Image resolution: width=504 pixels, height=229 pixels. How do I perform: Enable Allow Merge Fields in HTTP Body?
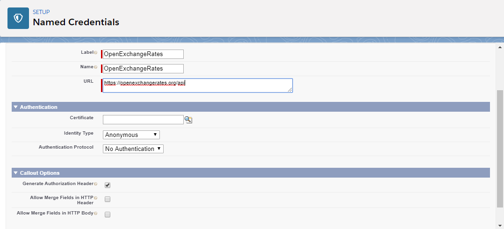point(108,215)
